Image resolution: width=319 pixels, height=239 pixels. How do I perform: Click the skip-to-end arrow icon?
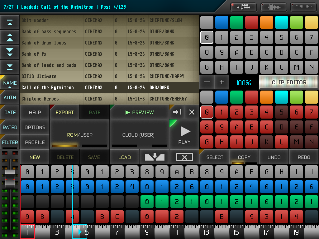tap(177, 112)
